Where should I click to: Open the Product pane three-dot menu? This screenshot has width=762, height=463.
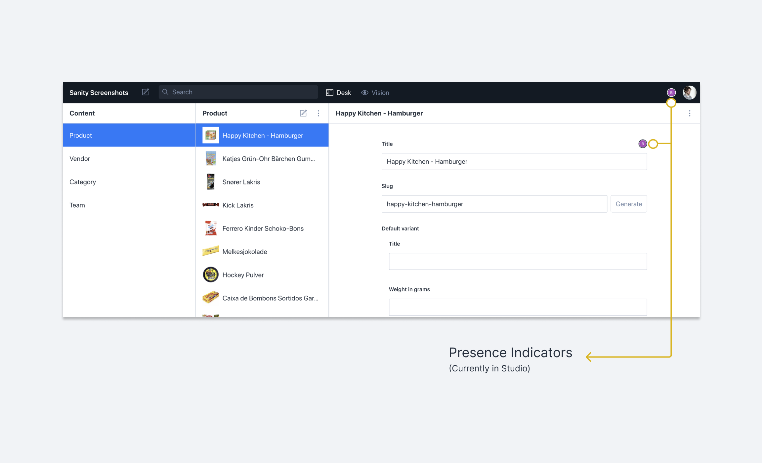click(x=318, y=113)
